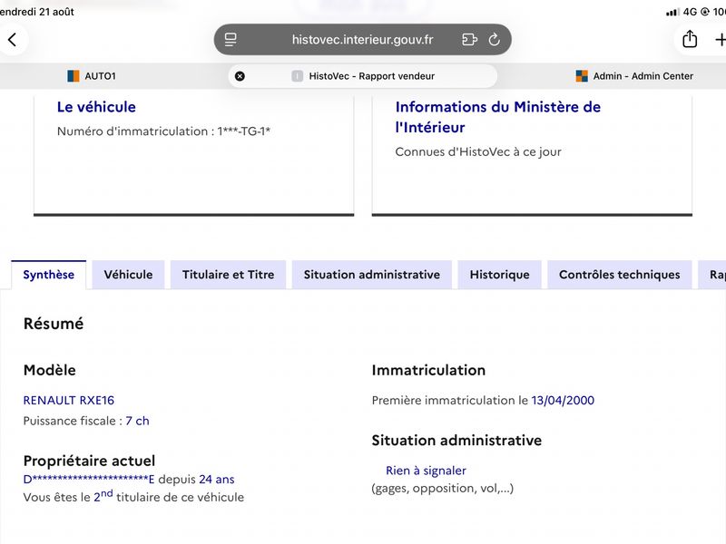This screenshot has width=726, height=544.
Task: Click the RENAULT RXE16 model text
Action: point(69,400)
